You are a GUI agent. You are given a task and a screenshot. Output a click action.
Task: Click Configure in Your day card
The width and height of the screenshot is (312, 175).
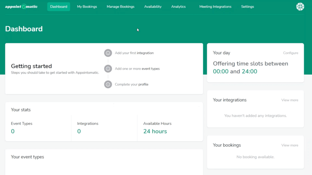point(290,53)
